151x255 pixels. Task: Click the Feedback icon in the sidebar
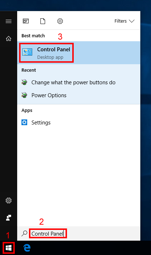point(9,218)
